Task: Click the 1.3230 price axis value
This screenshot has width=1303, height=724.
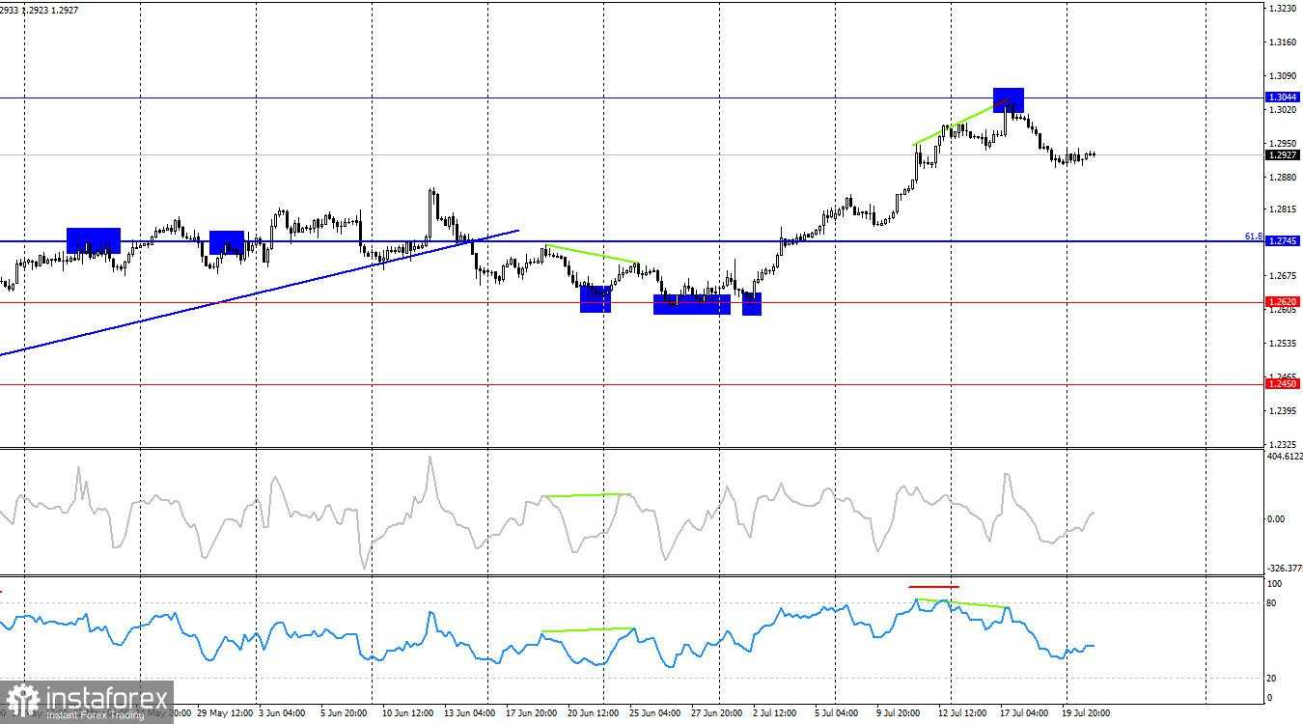Action: [x=1283, y=9]
